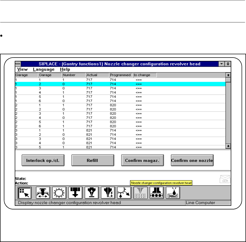Image resolution: width=246 pixels, height=242 pixels.
Task: Click the list scrollbar up arrow
Action: click(x=228, y=75)
